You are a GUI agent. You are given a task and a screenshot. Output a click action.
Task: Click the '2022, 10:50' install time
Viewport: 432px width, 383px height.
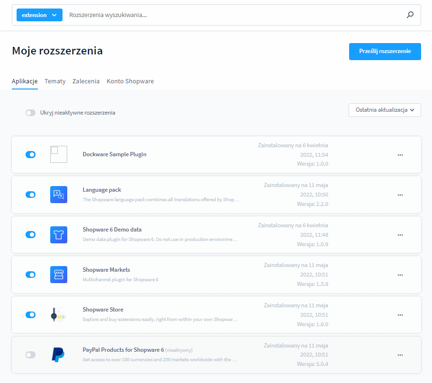(314, 195)
